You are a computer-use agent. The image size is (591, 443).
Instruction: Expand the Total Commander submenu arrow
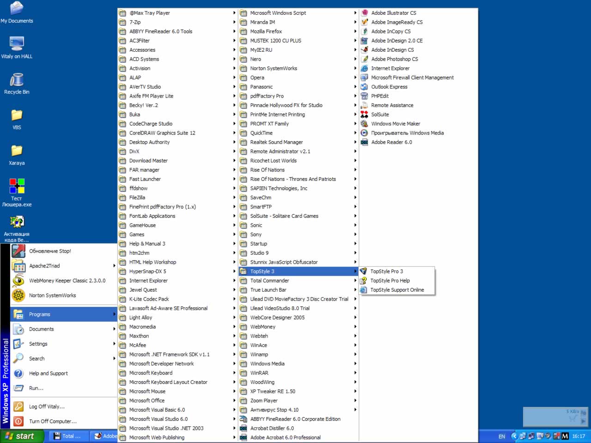point(356,281)
